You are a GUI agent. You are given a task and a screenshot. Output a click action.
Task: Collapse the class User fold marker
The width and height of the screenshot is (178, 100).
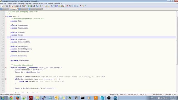pyautogui.click(x=6, y=16)
